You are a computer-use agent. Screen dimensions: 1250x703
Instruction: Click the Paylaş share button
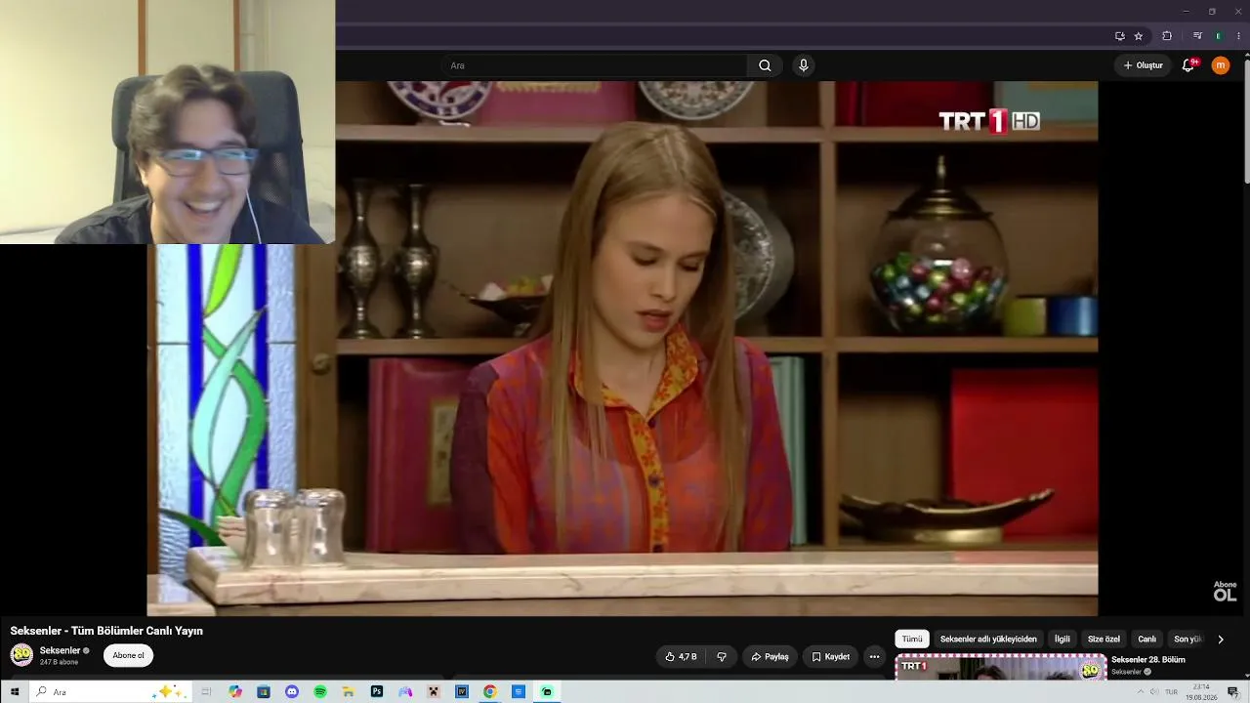(x=770, y=657)
